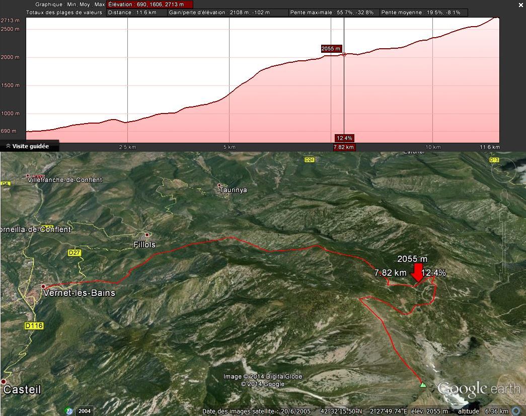Image resolution: width=526 pixels, height=416 pixels.
Task: Close the elevation profile panel
Action: click(521, 5)
